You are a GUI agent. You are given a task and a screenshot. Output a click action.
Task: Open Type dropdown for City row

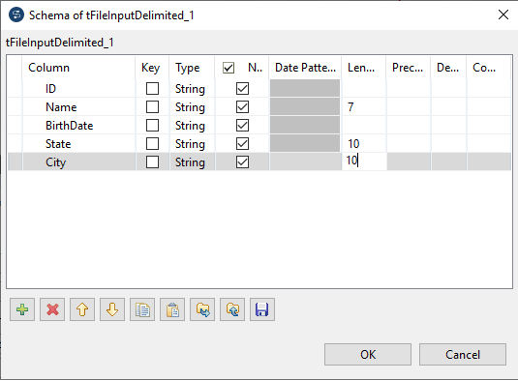(x=192, y=162)
